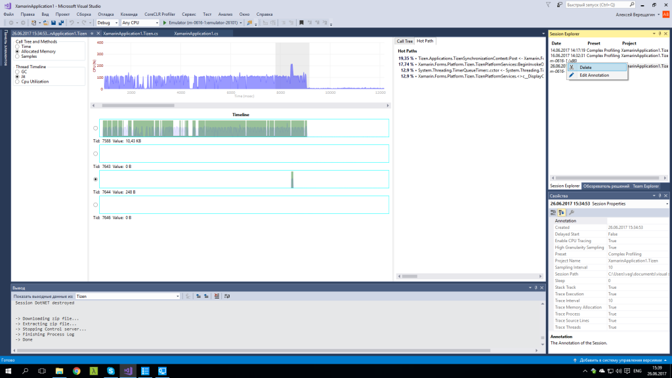Screen dimensions: 672x378
Task: Click the Undo arrow in the toolbar
Action: click(72, 23)
